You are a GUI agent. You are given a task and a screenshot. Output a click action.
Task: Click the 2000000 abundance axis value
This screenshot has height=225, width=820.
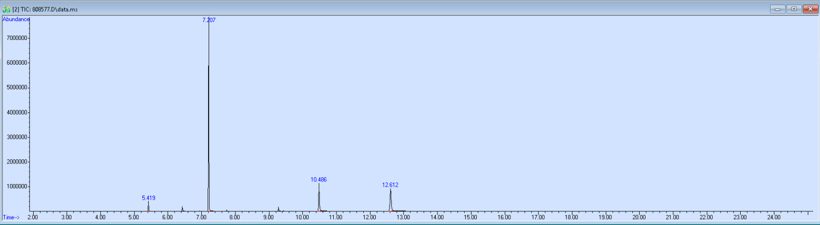tap(16, 162)
